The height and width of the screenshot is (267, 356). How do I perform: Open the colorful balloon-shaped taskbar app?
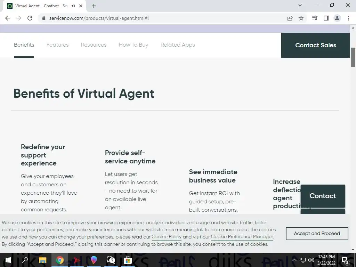click(x=94, y=260)
